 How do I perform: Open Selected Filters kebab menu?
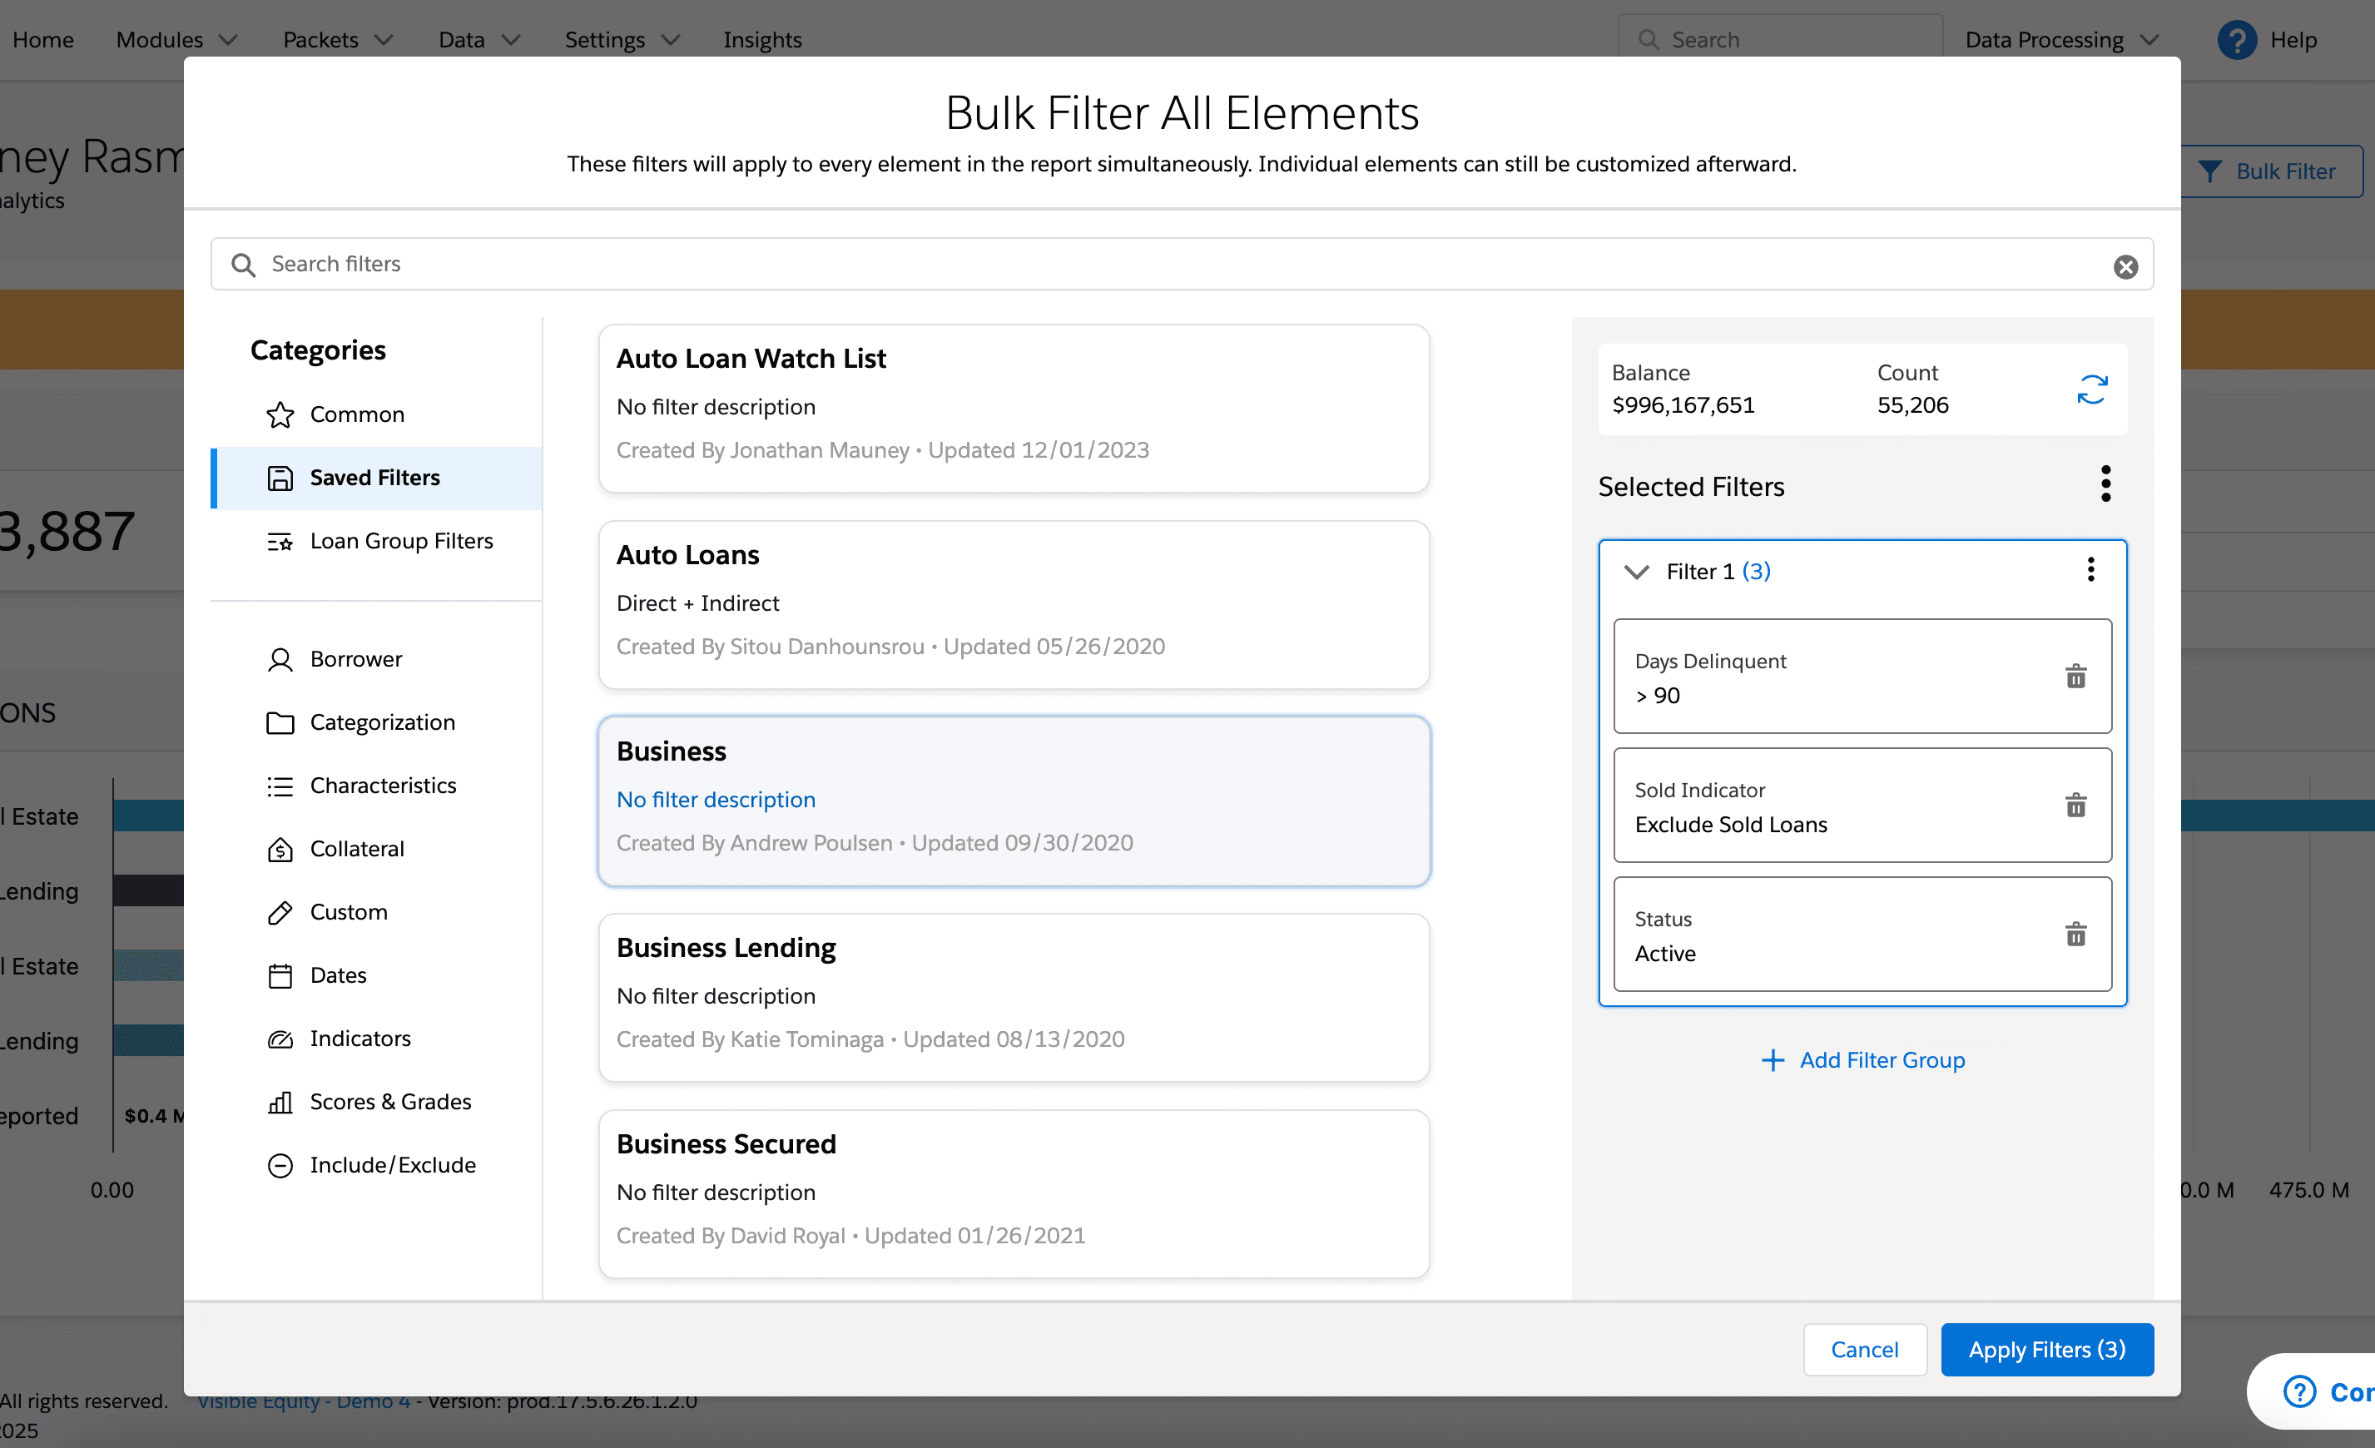tap(2105, 484)
